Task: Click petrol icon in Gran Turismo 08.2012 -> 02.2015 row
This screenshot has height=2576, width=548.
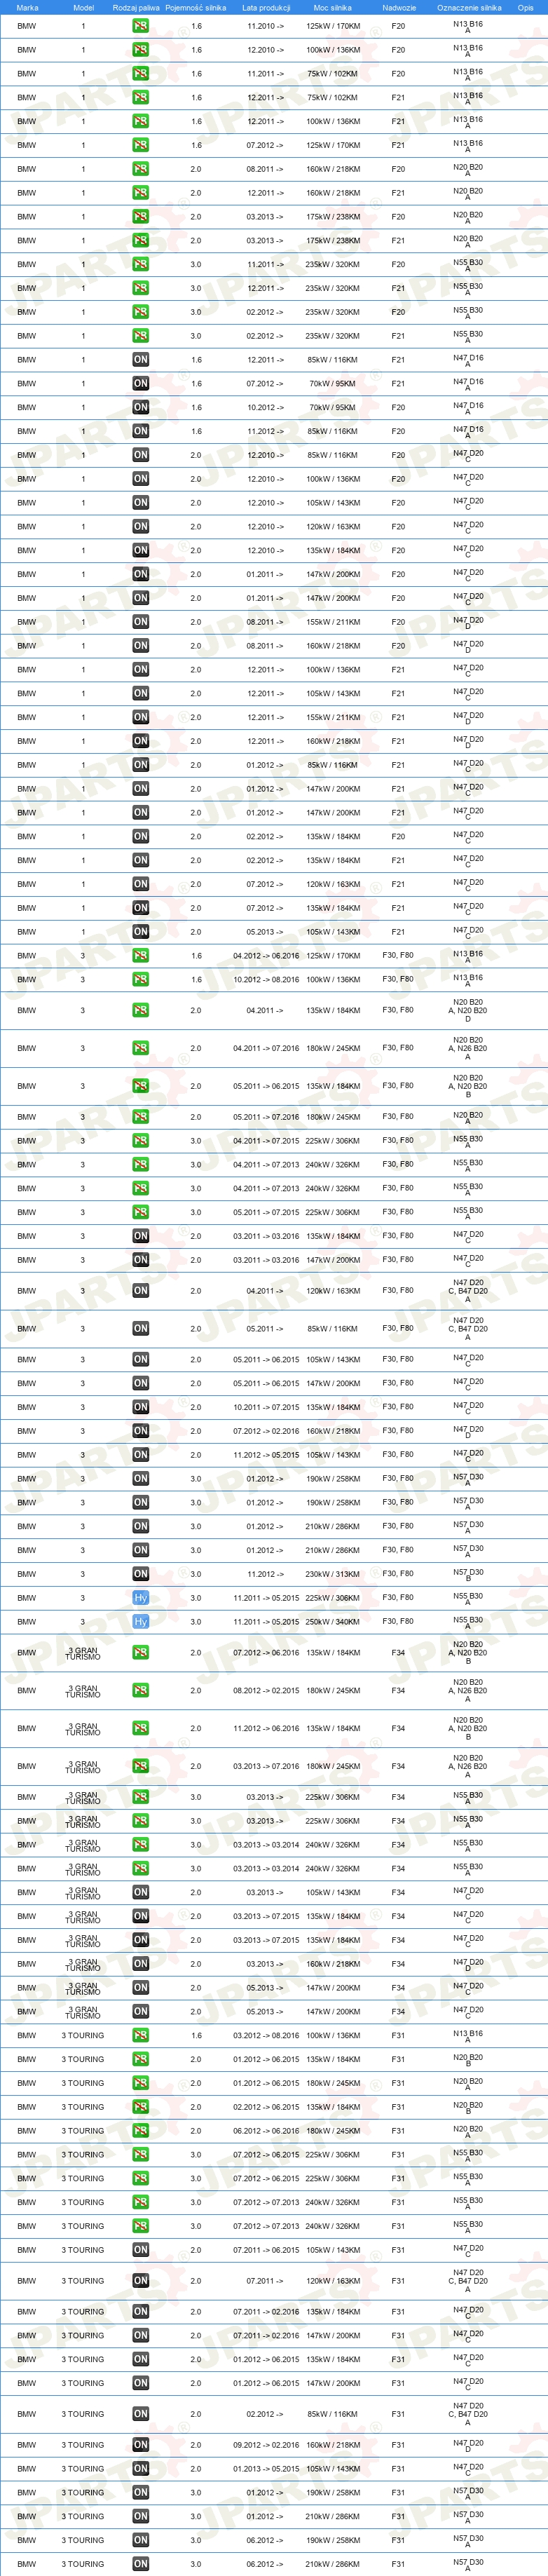Action: click(x=141, y=1691)
